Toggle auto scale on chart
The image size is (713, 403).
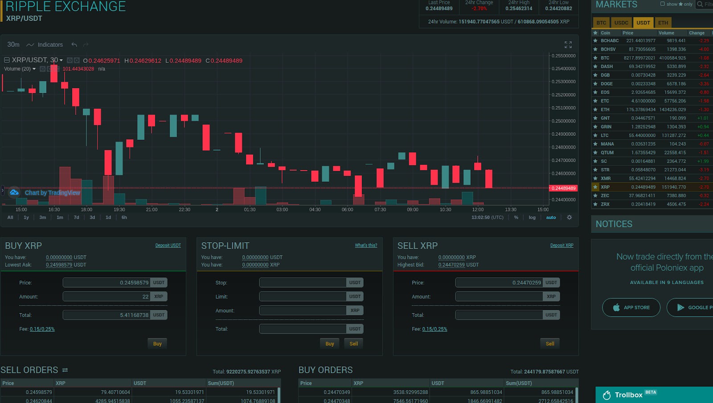(551, 217)
